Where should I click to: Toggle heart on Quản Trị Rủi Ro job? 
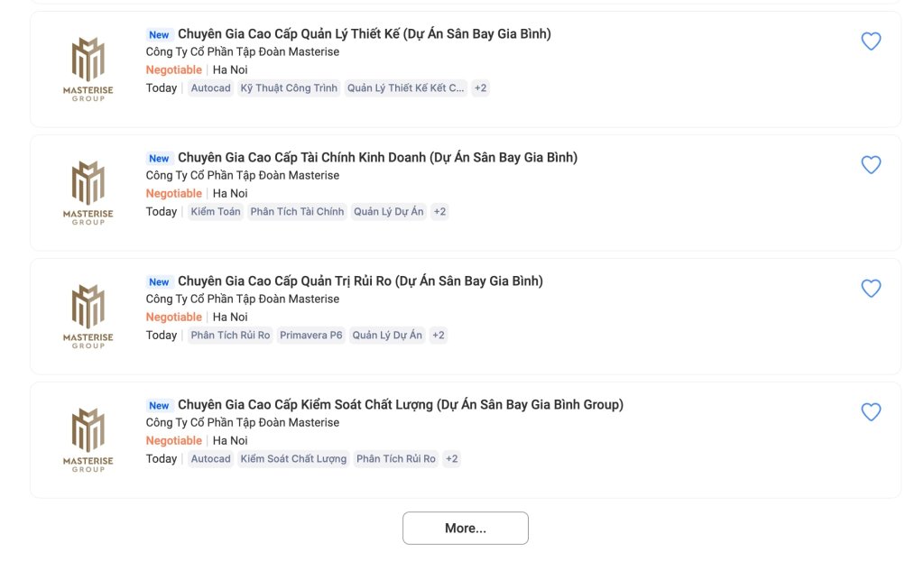[871, 289]
